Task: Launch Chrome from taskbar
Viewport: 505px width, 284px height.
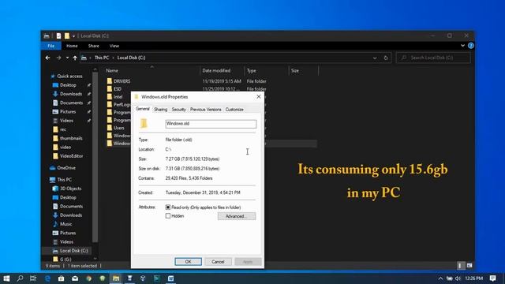Action: (x=88, y=278)
